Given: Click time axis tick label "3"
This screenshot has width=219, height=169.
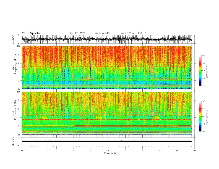Looking at the screenshot, I should click(x=74, y=150).
